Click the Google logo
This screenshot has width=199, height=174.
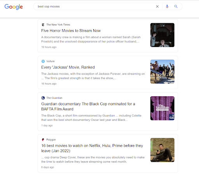[x=14, y=7]
